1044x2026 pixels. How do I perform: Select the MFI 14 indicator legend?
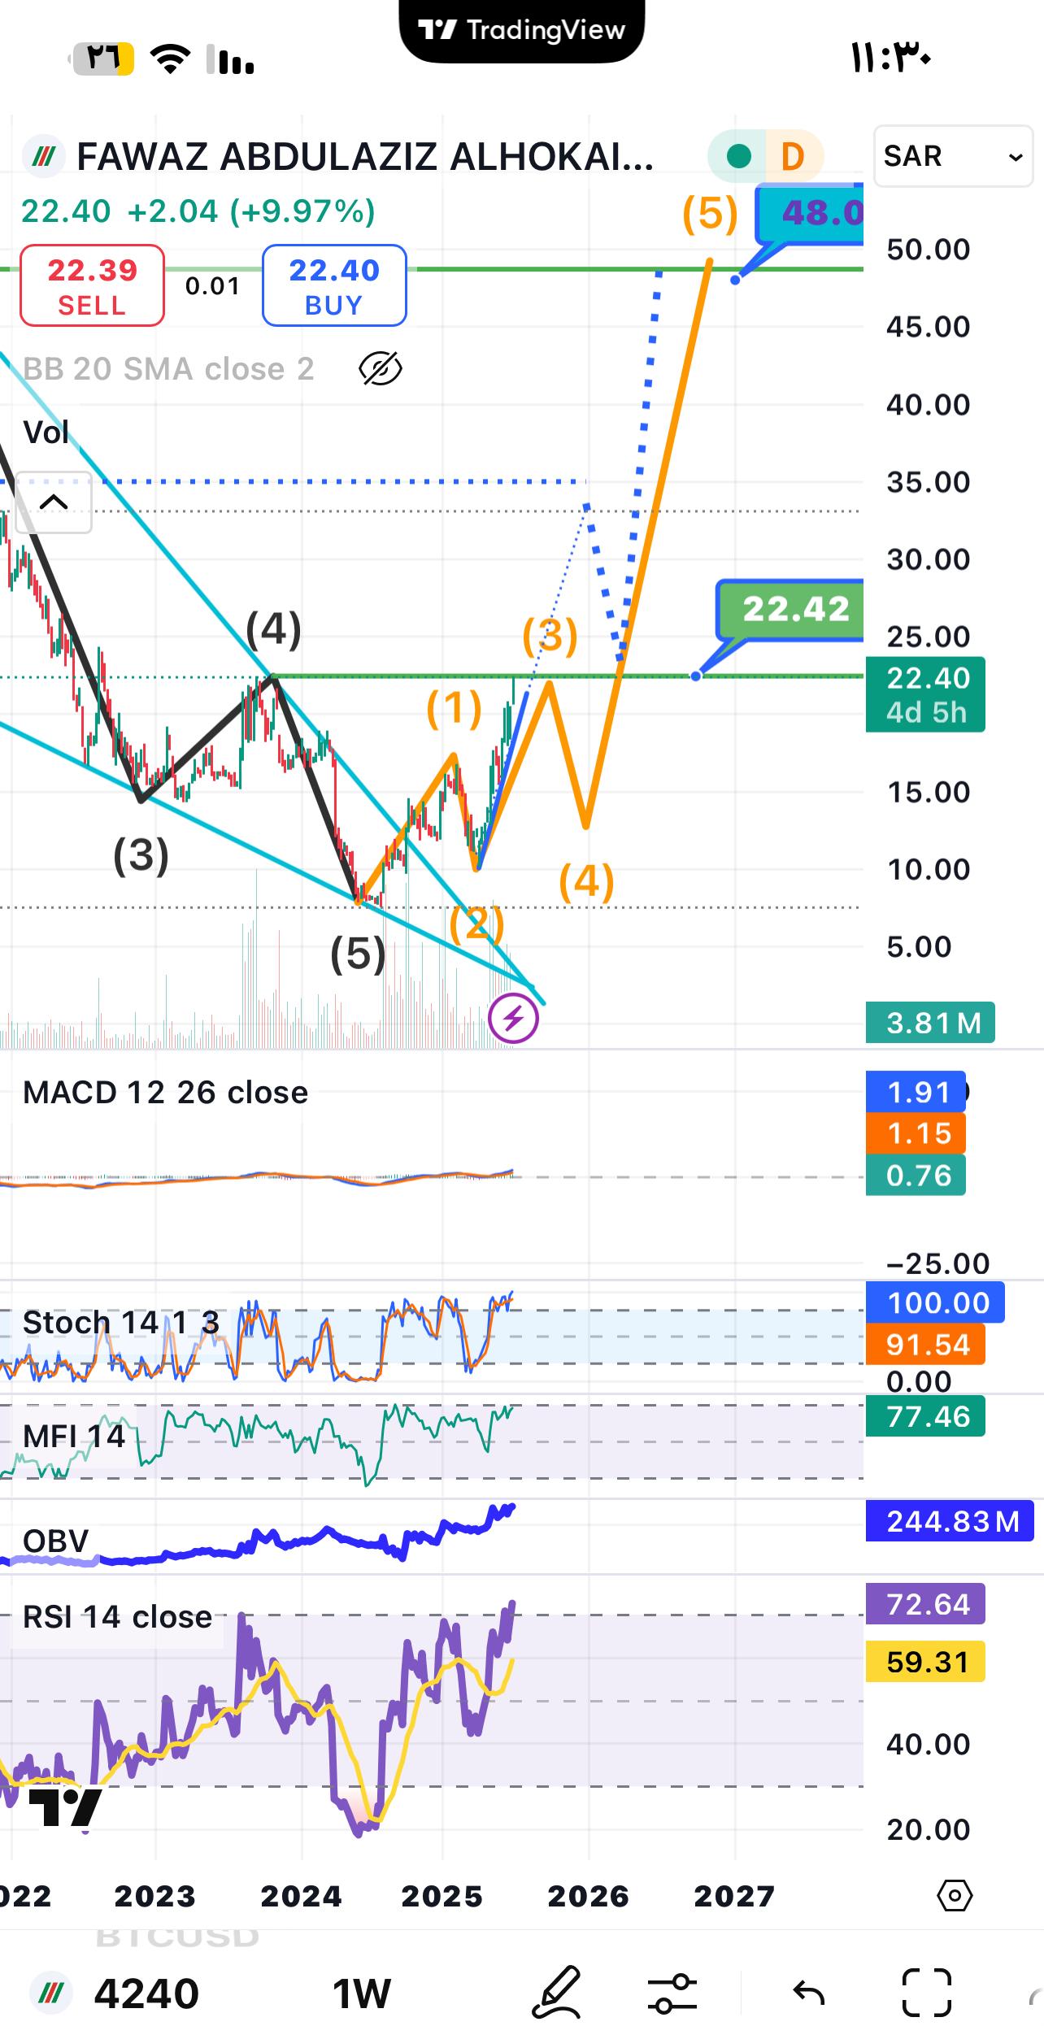tap(74, 1437)
